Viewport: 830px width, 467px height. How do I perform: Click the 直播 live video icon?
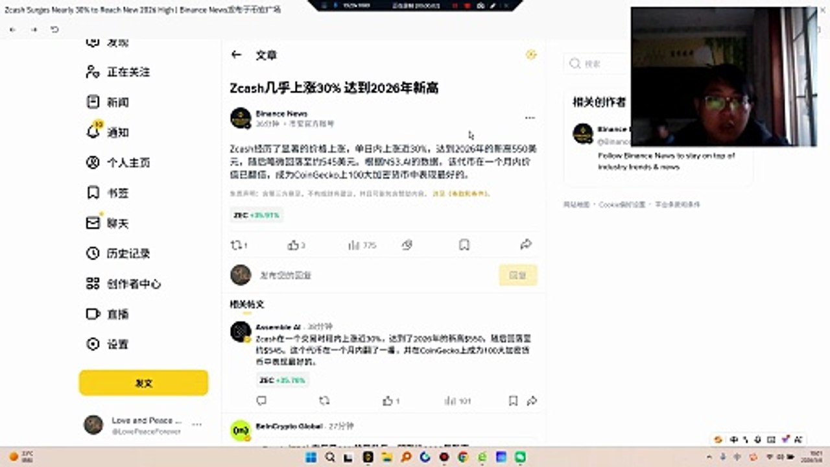coord(93,314)
